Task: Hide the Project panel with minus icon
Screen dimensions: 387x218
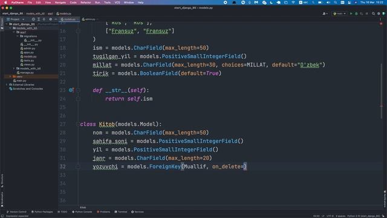Action: (x=56, y=19)
